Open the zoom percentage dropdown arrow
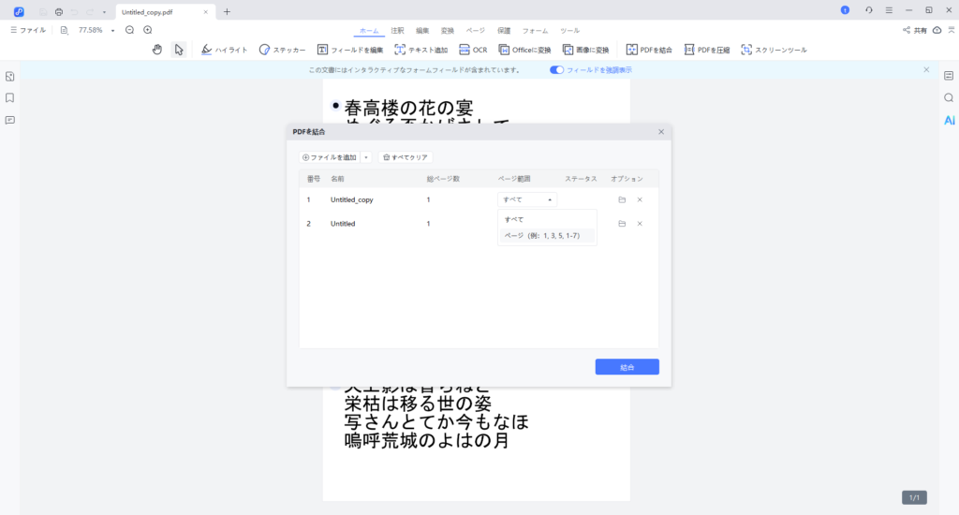 point(112,31)
